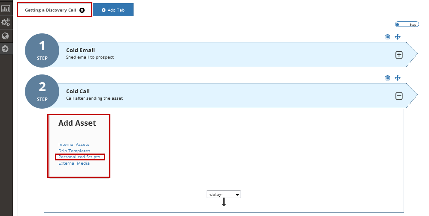The width and height of the screenshot is (429, 216).
Task: Click the Cold Call step title
Action: 78,91
